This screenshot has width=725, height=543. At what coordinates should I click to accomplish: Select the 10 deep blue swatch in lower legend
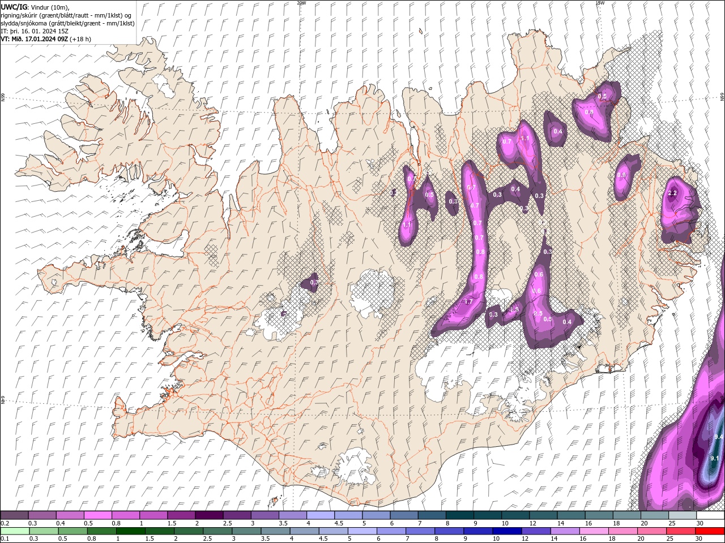click(507, 531)
